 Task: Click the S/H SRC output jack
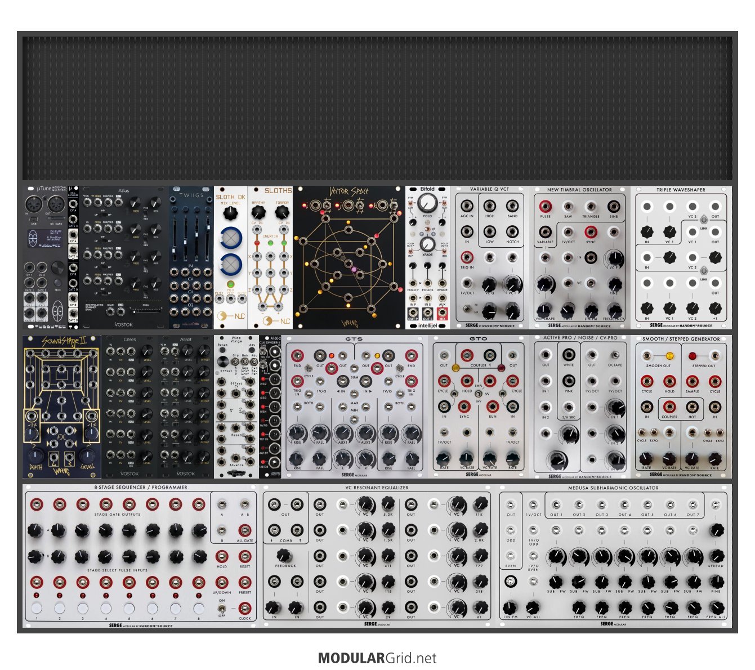(x=569, y=407)
